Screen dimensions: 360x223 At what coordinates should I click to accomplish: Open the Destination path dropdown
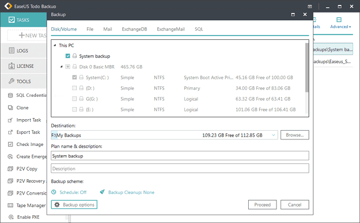point(273,134)
